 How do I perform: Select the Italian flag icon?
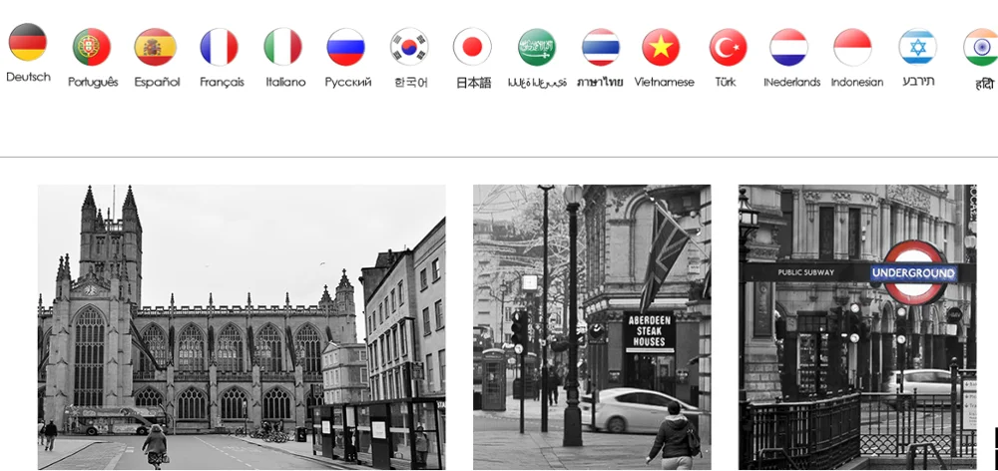pyautogui.click(x=283, y=47)
